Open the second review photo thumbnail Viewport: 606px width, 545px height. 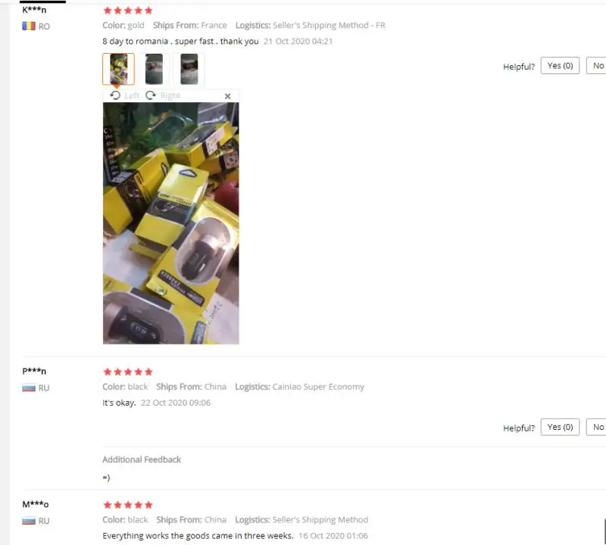point(154,69)
